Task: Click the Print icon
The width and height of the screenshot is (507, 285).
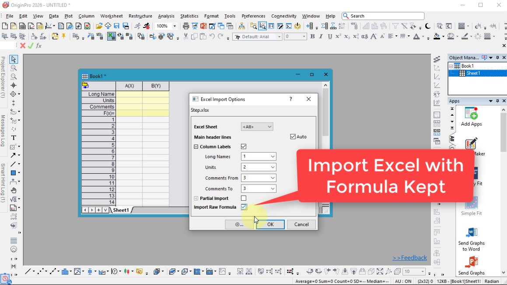Action: 185,26
